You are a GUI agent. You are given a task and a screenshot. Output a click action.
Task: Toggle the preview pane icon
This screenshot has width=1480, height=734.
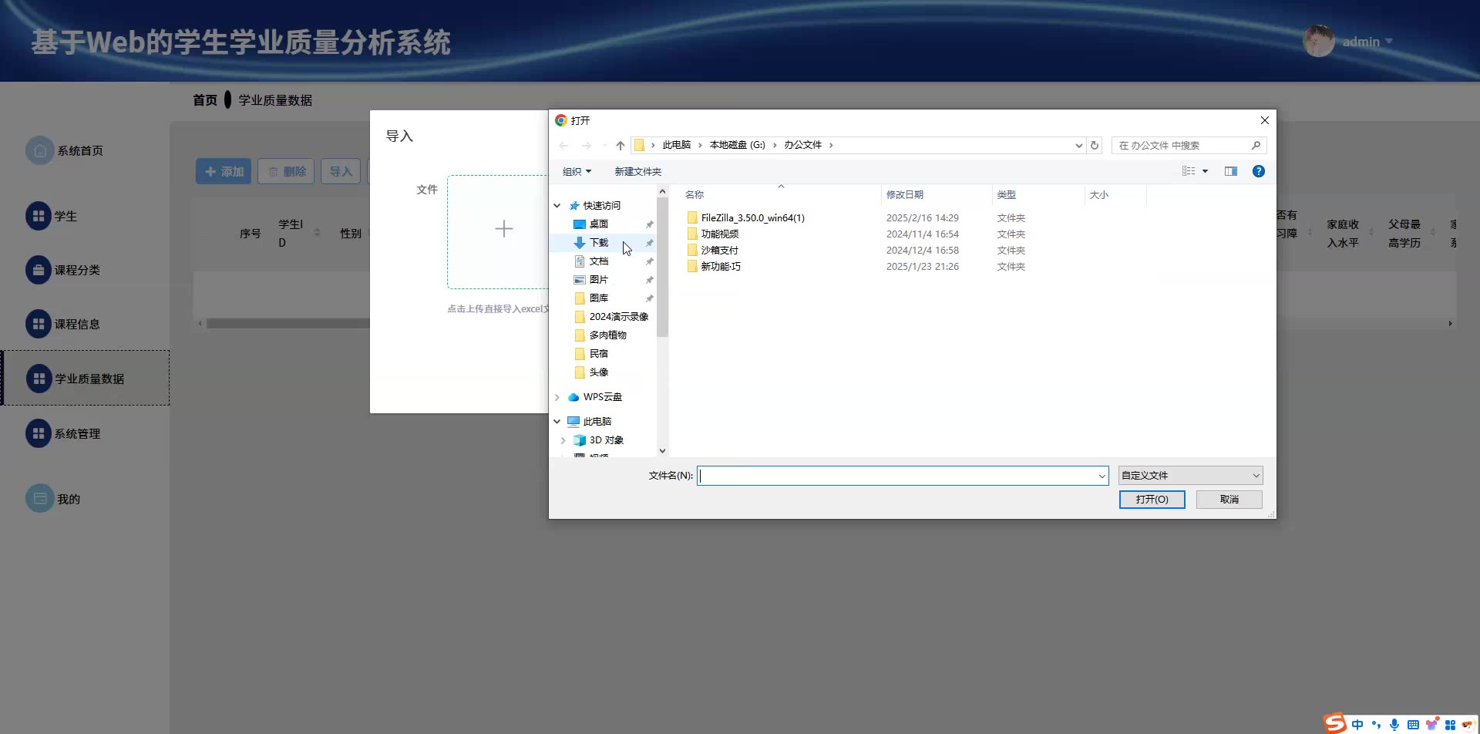coord(1230,171)
